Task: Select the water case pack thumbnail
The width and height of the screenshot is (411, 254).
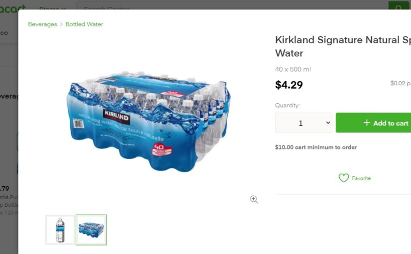Action: point(91,230)
